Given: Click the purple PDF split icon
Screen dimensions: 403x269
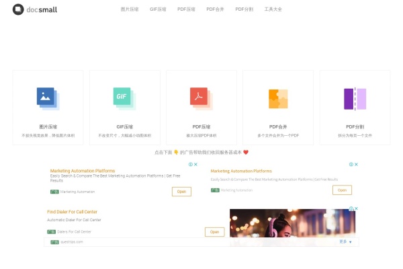Looking at the screenshot, I should tap(355, 99).
